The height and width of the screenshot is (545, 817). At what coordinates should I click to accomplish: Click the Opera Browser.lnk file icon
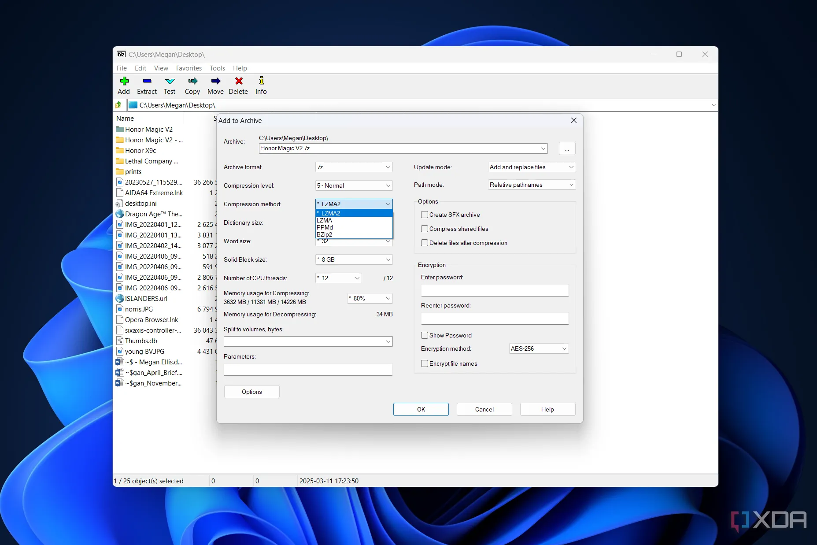coord(119,319)
